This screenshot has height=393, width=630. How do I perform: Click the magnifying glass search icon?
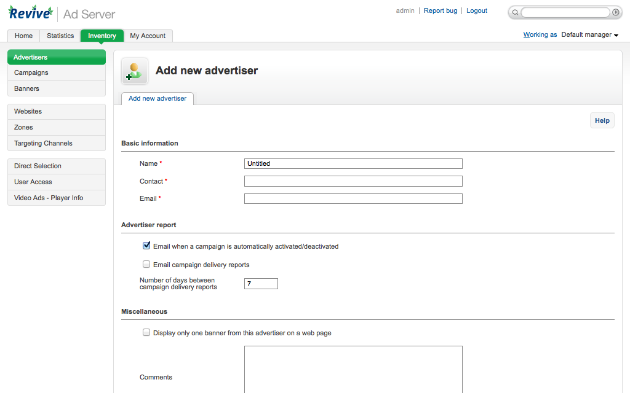tap(515, 12)
